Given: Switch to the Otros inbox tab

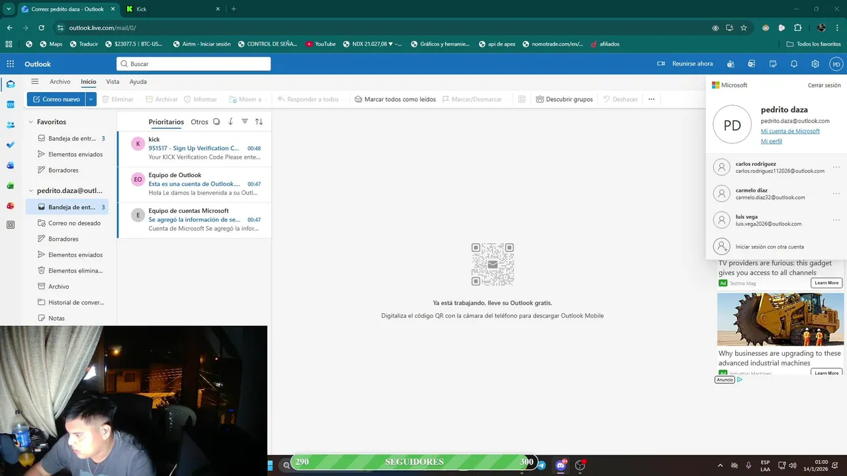Looking at the screenshot, I should coord(199,122).
